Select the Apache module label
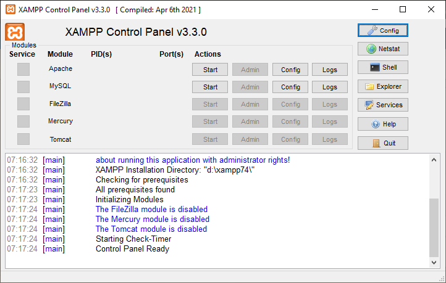Image resolution: width=446 pixels, height=283 pixels. click(61, 68)
